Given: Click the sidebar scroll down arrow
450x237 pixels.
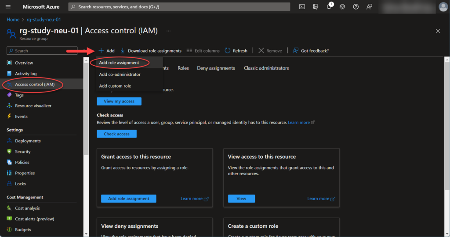Looking at the screenshot, I should tap(86, 234).
